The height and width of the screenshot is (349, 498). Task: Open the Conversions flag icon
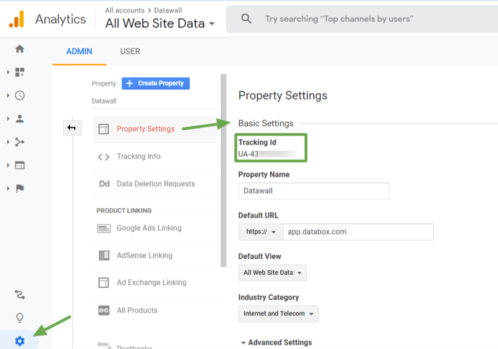(19, 188)
